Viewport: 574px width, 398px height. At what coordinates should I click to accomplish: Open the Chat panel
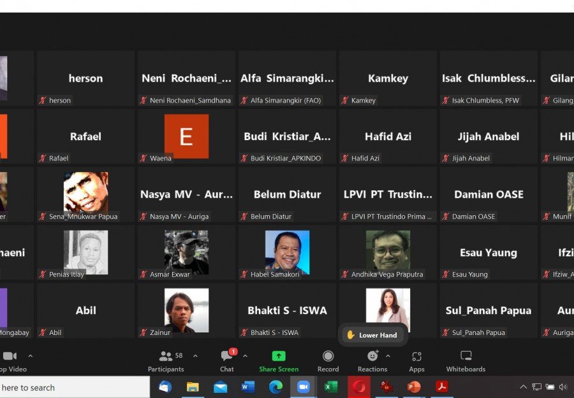tap(226, 360)
